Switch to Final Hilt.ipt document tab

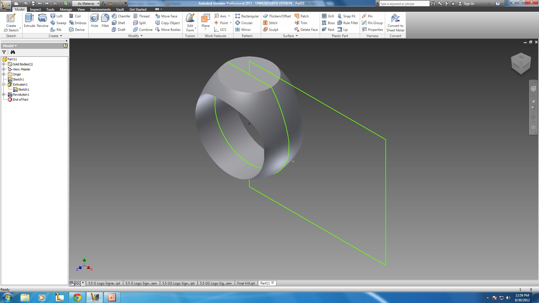[246, 283]
